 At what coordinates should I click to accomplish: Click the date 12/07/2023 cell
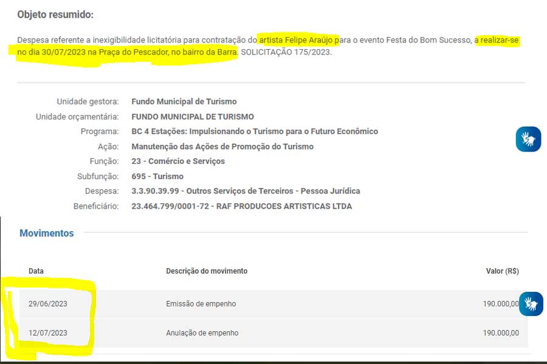[48, 333]
